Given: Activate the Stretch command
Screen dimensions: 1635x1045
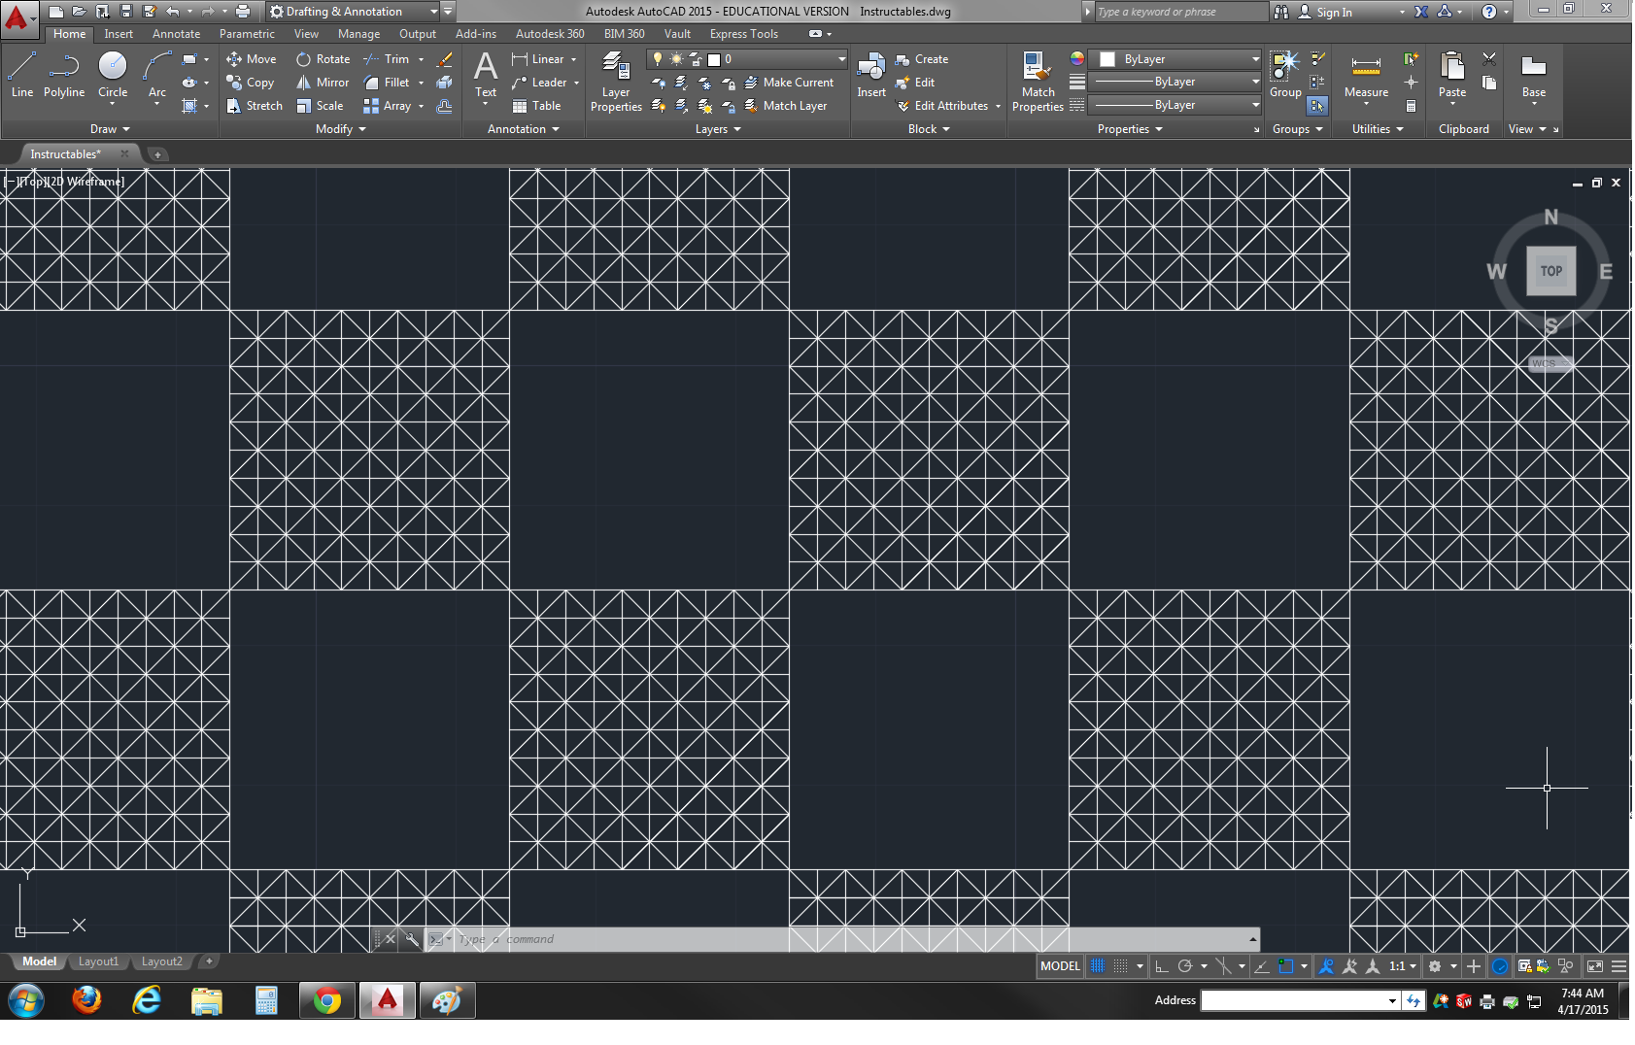Looking at the screenshot, I should (255, 106).
